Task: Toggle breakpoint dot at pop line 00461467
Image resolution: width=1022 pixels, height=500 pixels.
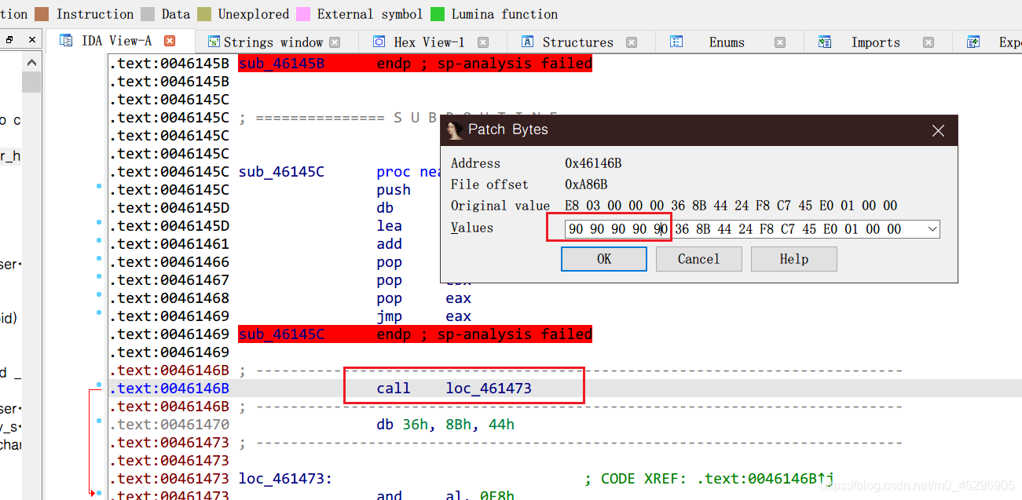Action: [98, 276]
